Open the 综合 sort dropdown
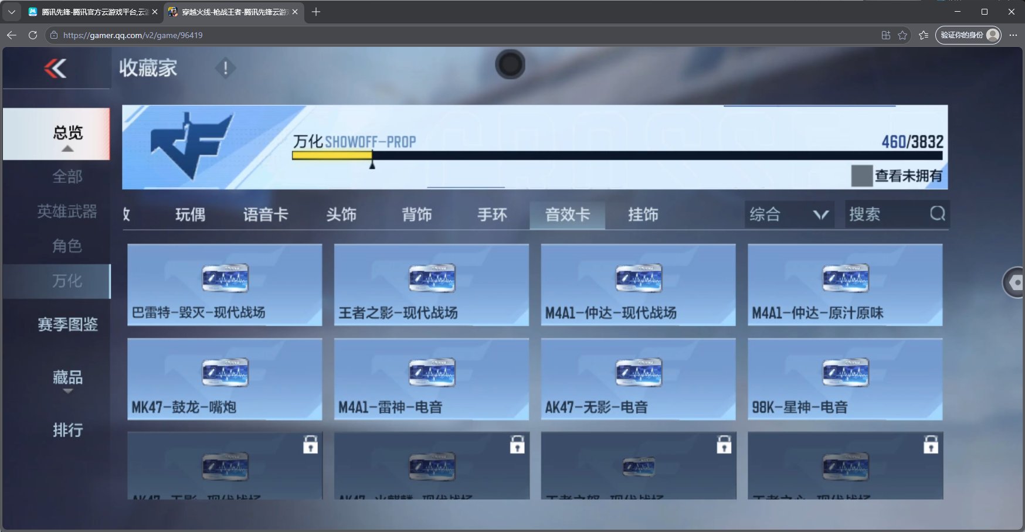1025x532 pixels. coord(789,214)
